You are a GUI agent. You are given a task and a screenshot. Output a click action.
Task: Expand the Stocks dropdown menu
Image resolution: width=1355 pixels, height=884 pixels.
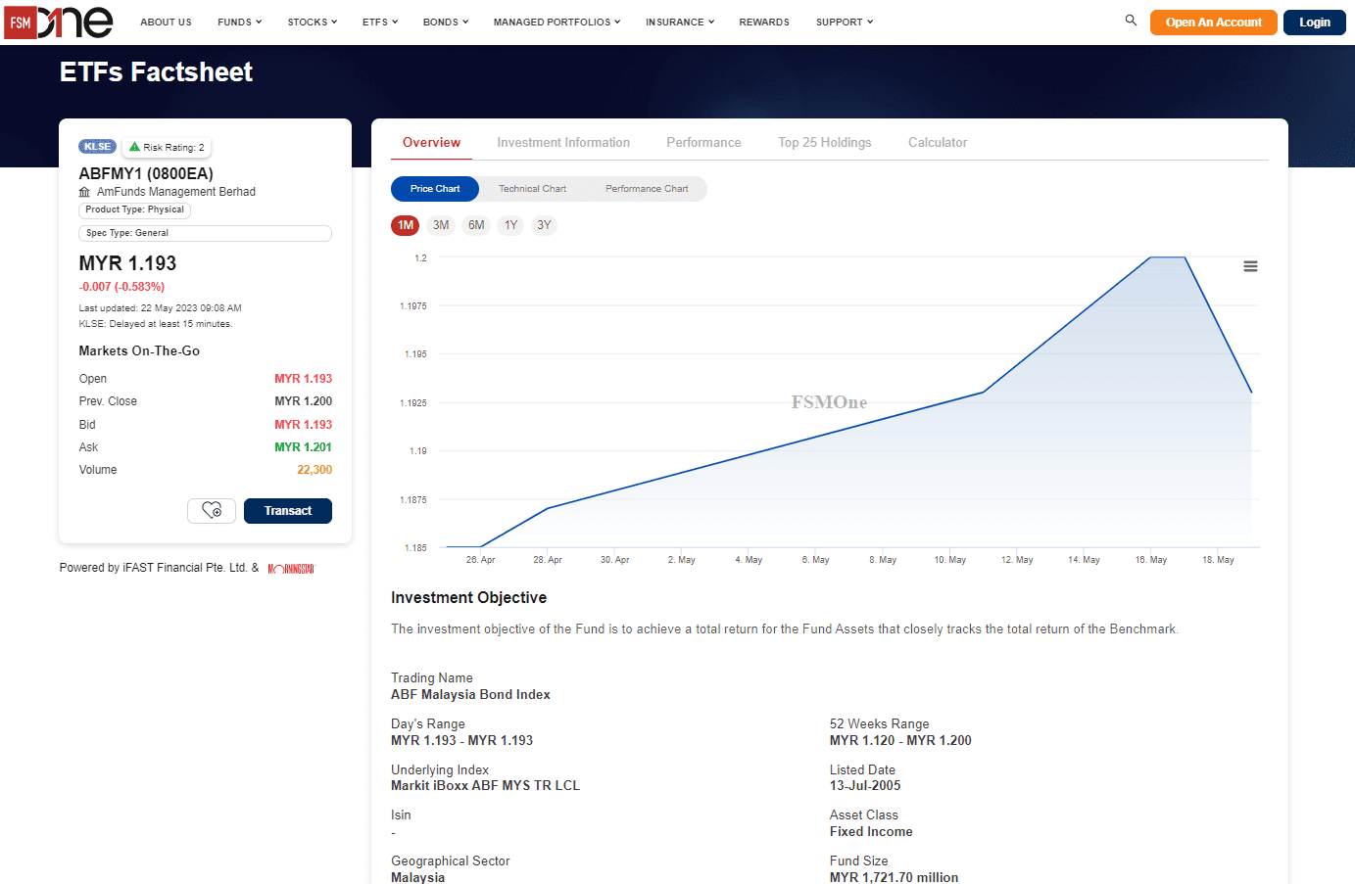coord(312,22)
